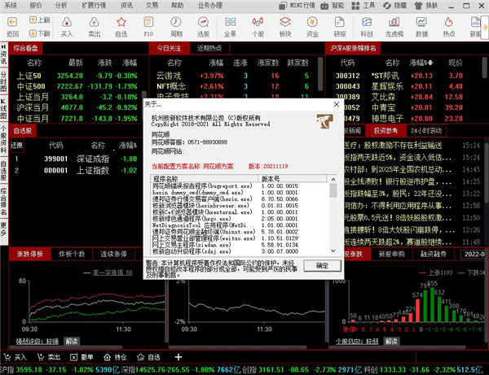Viewport: 489px width, 375px height.
Task: Click scroll up arrow in About list
Action: (x=333, y=179)
